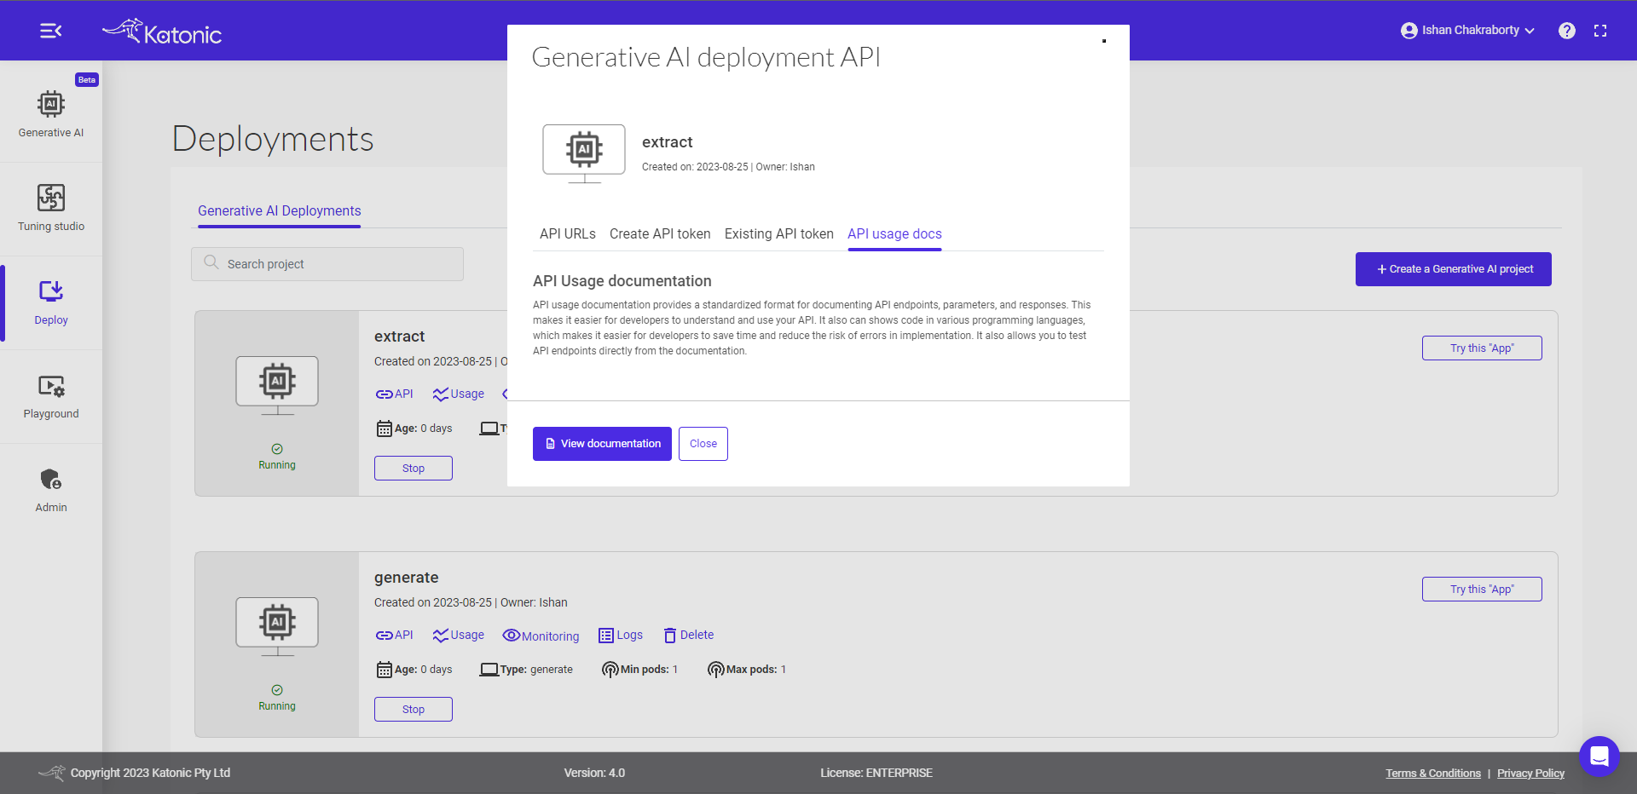The height and width of the screenshot is (794, 1637).
Task: Open Monitoring for generate deployment
Action: (x=541, y=636)
